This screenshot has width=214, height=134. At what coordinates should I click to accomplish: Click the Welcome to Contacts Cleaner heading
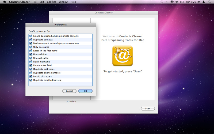(x=123, y=36)
